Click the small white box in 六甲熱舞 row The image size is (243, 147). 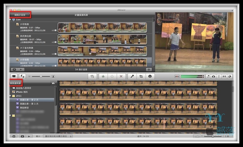click(55, 31)
